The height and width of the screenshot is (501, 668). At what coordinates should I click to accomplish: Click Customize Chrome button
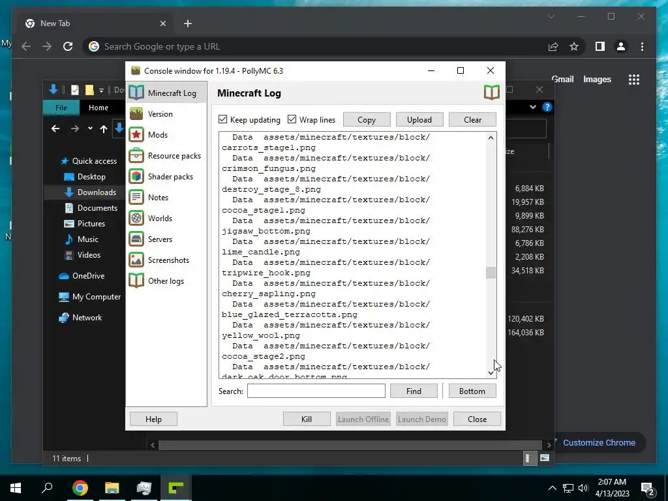click(599, 443)
